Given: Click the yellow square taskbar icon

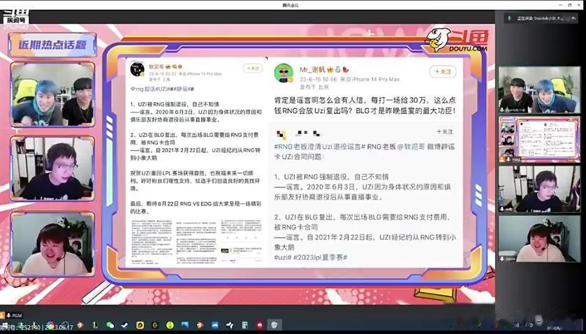Looking at the screenshot, I should [140, 325].
